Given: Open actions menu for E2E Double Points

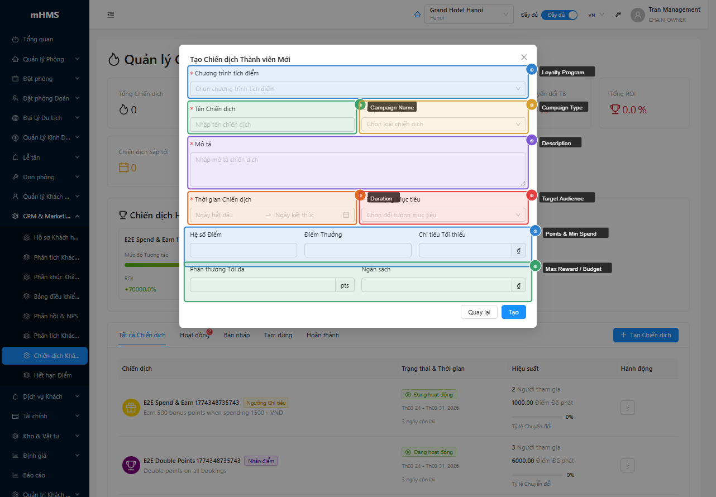Looking at the screenshot, I should [x=627, y=465].
